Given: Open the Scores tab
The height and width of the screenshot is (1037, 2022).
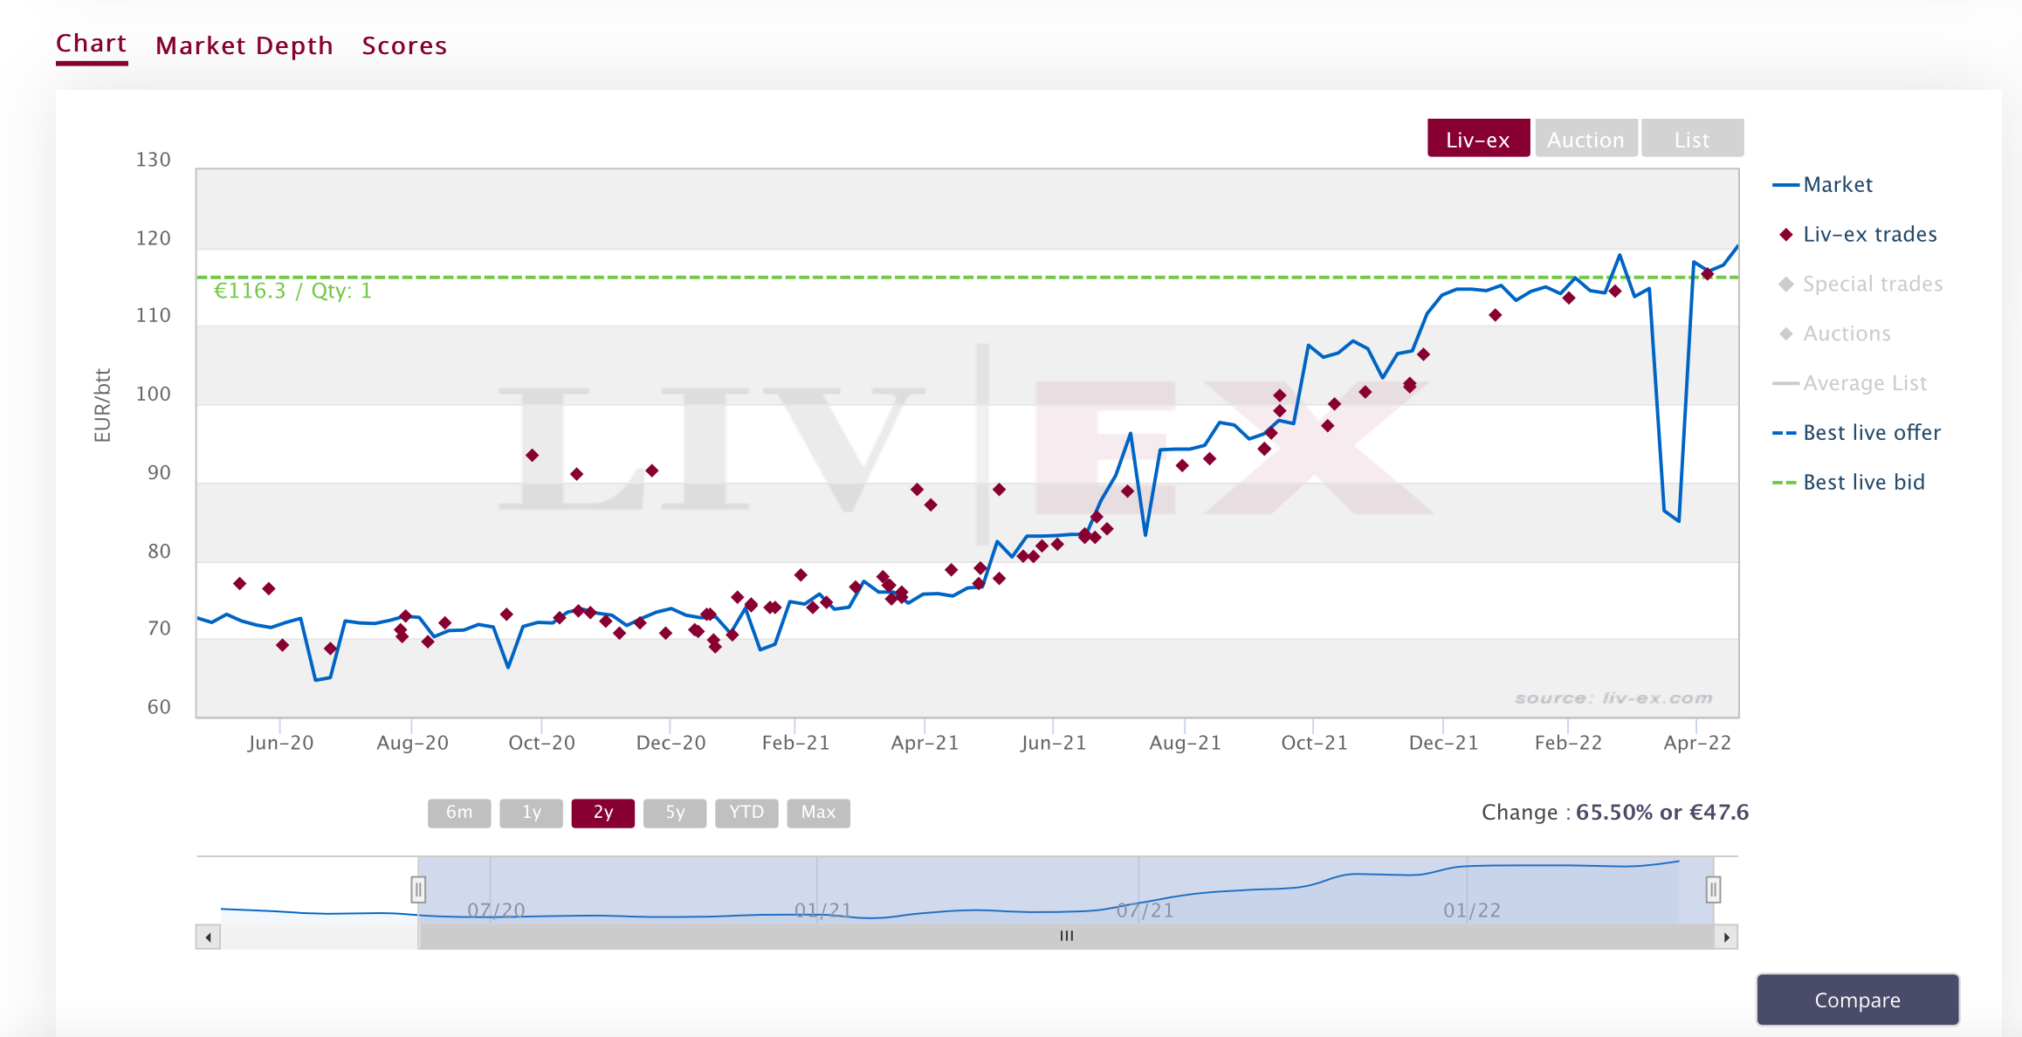Looking at the screenshot, I should click(x=404, y=45).
